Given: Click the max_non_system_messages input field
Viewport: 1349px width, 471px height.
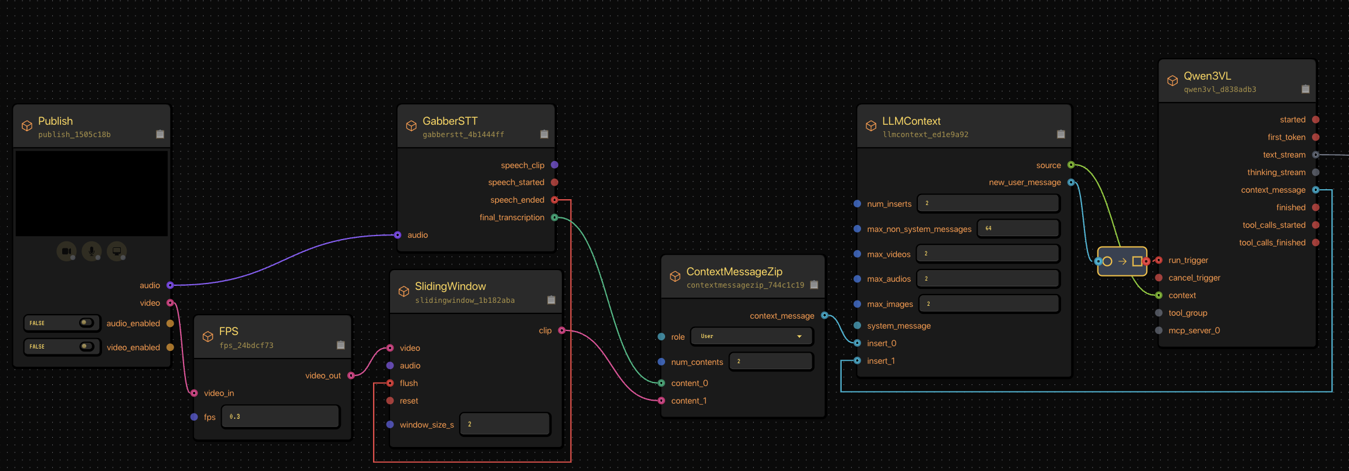Looking at the screenshot, I should click(x=1018, y=228).
